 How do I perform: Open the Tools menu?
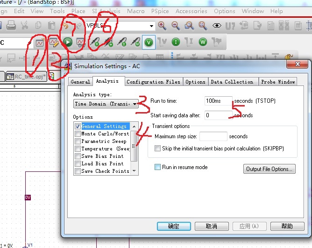(x=57, y=11)
